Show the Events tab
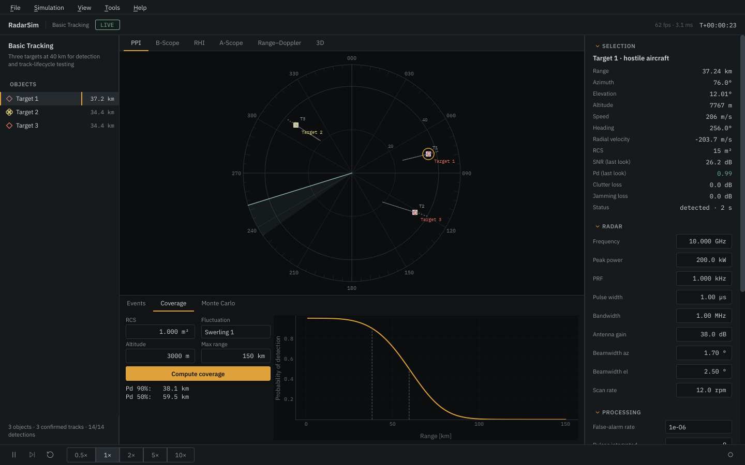Screen dimensions: 745x465 click(x=136, y=303)
